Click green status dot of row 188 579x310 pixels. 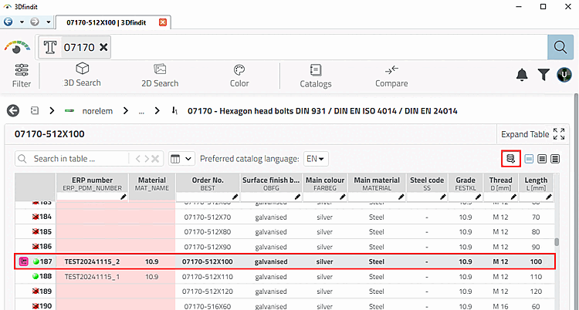tap(36, 276)
